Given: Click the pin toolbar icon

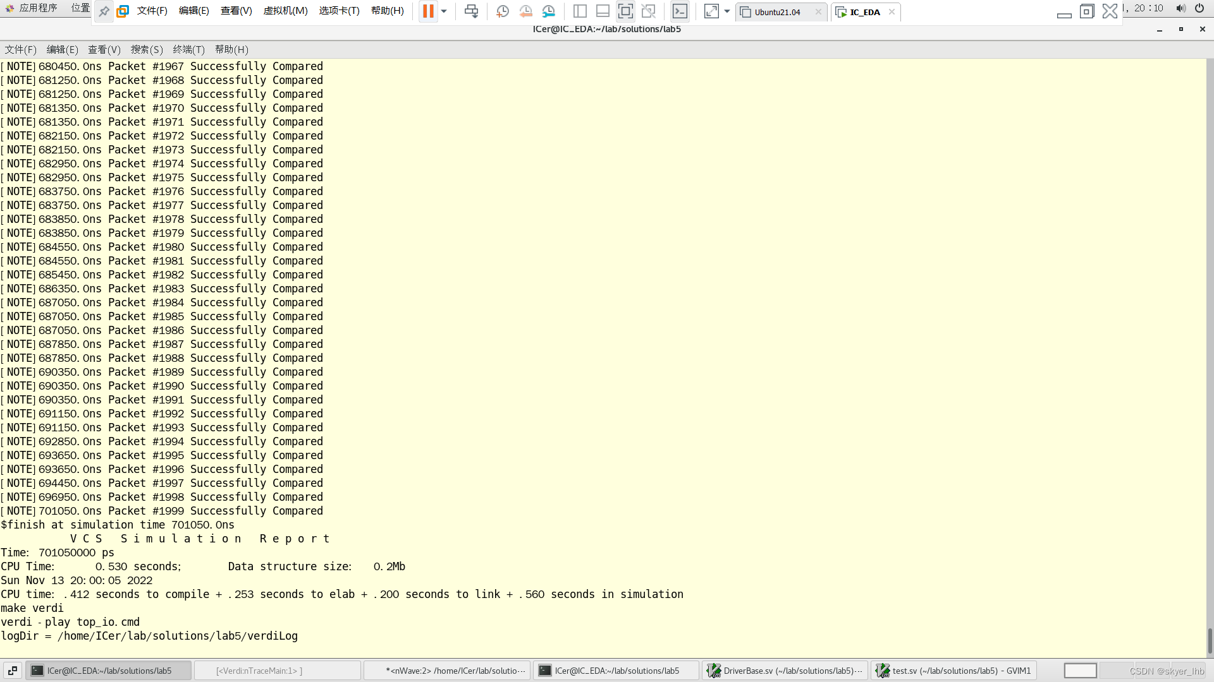Looking at the screenshot, I should (104, 11).
